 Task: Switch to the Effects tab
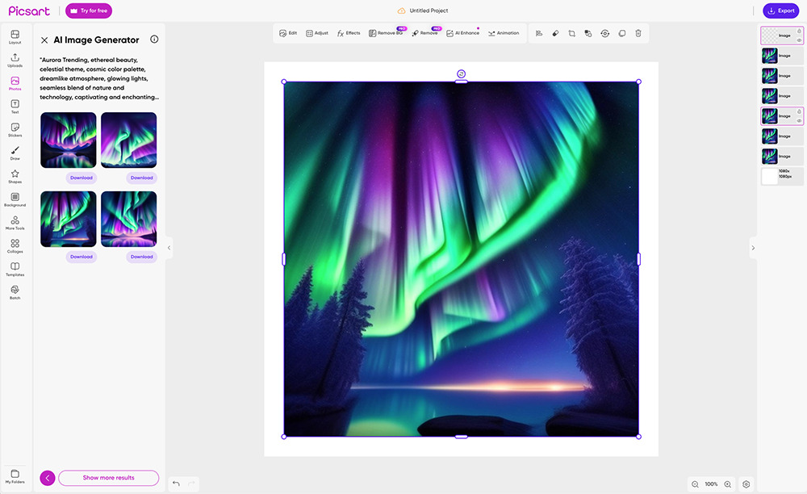coord(349,33)
